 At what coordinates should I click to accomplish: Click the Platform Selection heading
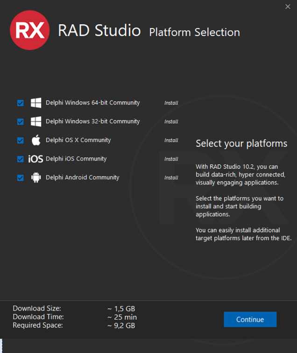click(195, 32)
